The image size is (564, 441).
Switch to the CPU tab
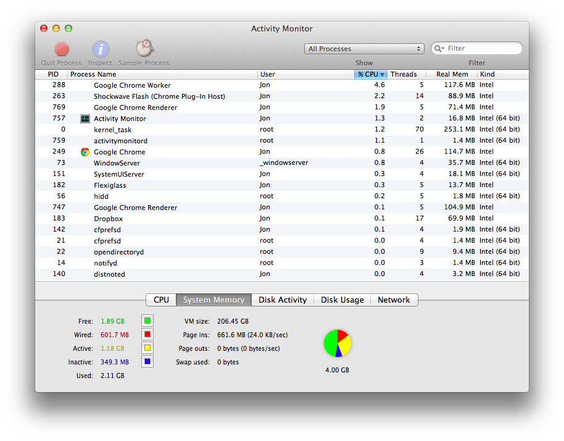pos(161,300)
